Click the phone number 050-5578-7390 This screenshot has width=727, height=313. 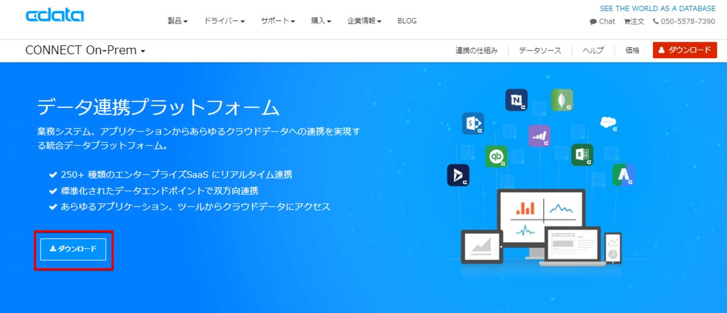point(684,21)
